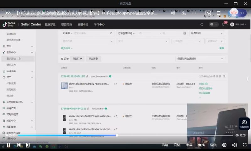Open the 直播中控 tab
Image resolution: width=251 pixels, height=151 pixels.
pos(83,24)
